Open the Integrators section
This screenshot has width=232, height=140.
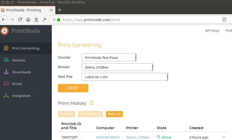coord(21,96)
